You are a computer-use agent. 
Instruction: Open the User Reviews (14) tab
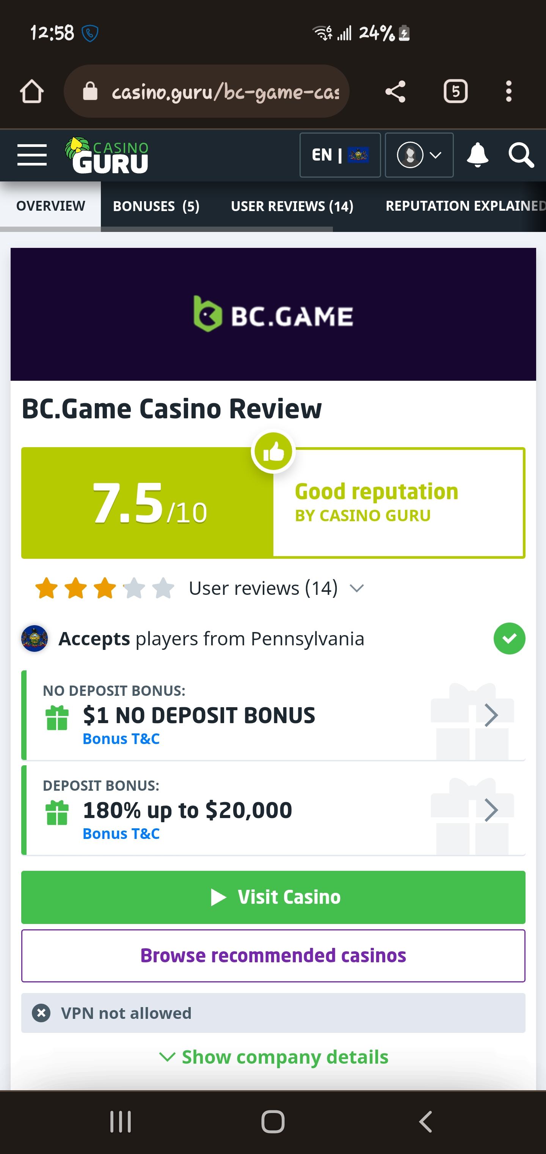click(x=292, y=206)
